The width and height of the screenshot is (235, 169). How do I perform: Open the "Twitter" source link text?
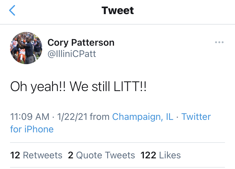pyautogui.click(x=196, y=117)
